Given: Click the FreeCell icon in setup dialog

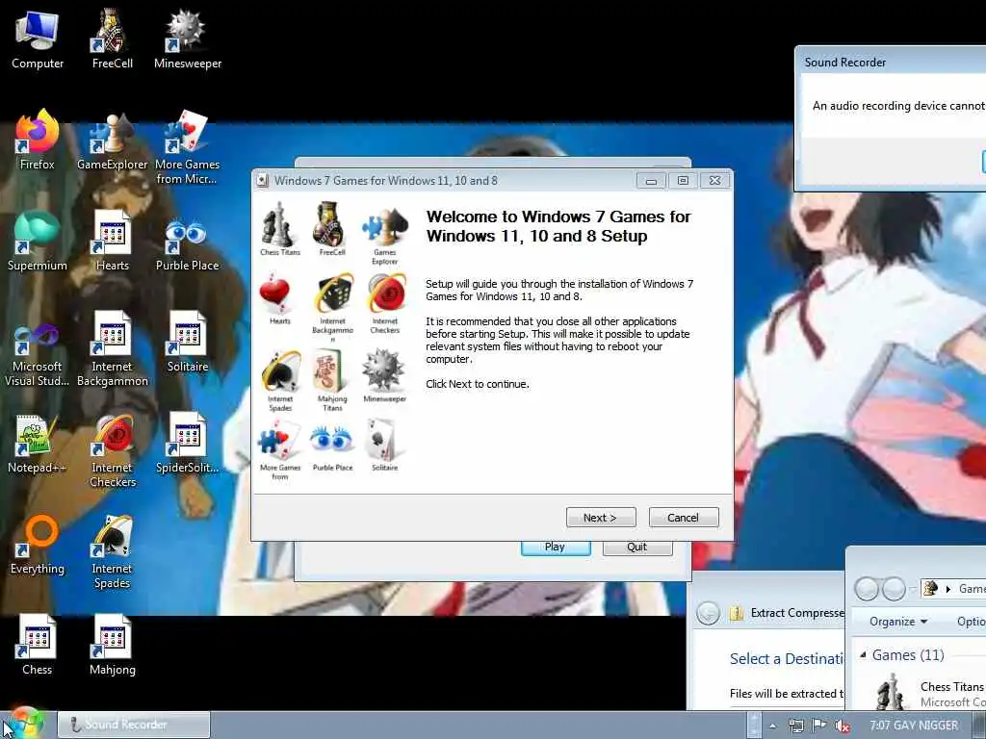Looking at the screenshot, I should pyautogui.click(x=332, y=229).
